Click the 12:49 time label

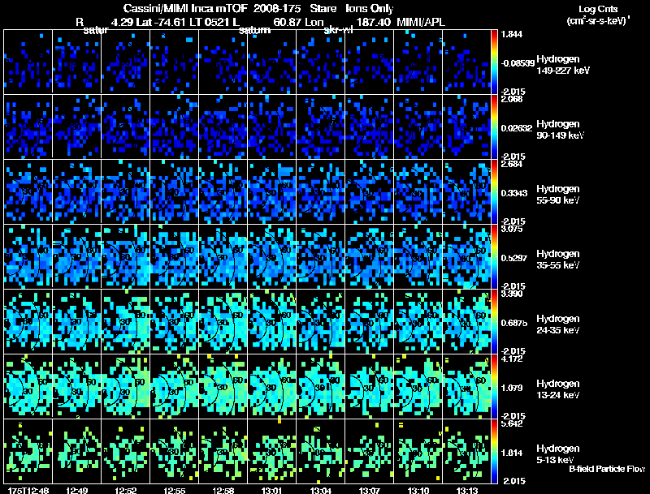pos(76,490)
